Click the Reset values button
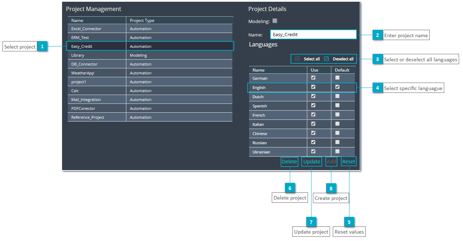This screenshot has width=463, height=241. (349, 162)
